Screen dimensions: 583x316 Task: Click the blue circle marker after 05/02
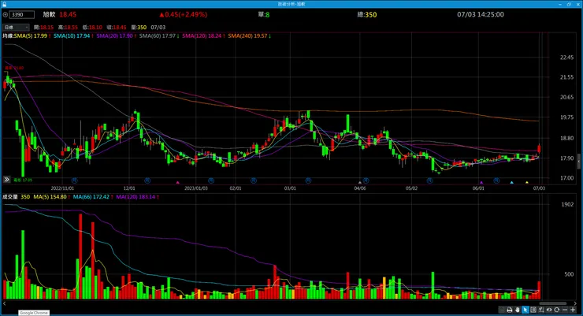point(430,180)
